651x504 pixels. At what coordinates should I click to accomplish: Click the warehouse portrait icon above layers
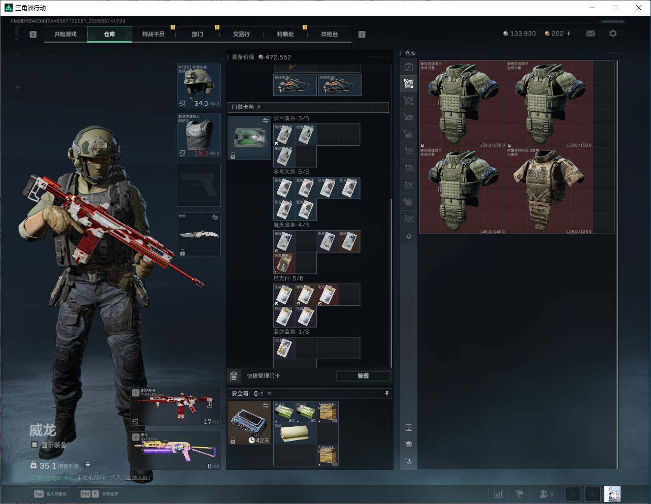(x=409, y=427)
